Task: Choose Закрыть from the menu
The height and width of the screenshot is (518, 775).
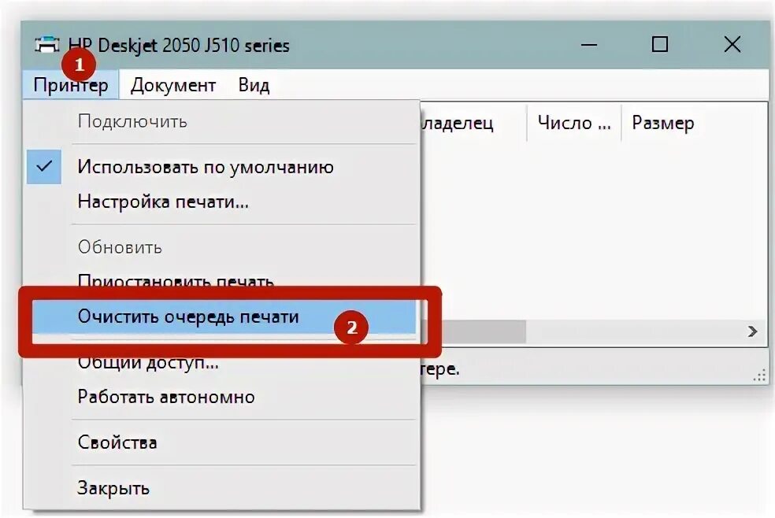Action: pyautogui.click(x=221, y=488)
